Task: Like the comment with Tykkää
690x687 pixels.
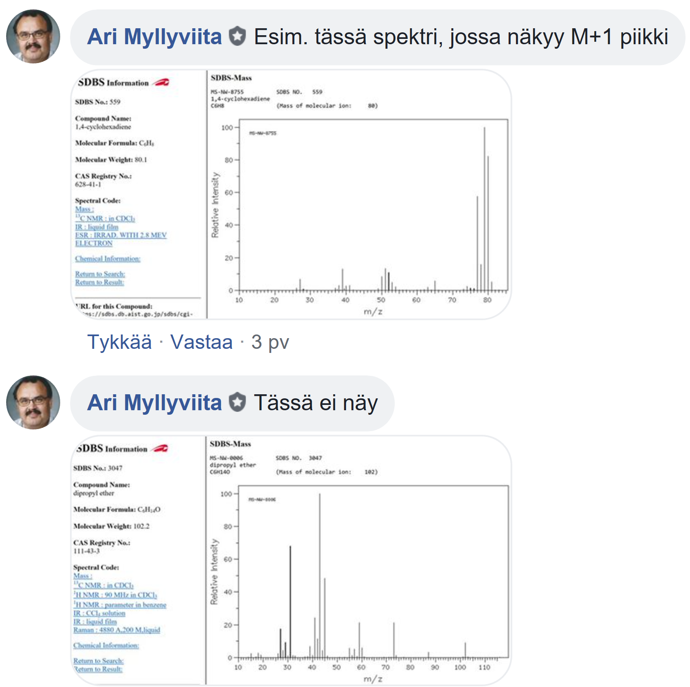Action: (x=119, y=342)
